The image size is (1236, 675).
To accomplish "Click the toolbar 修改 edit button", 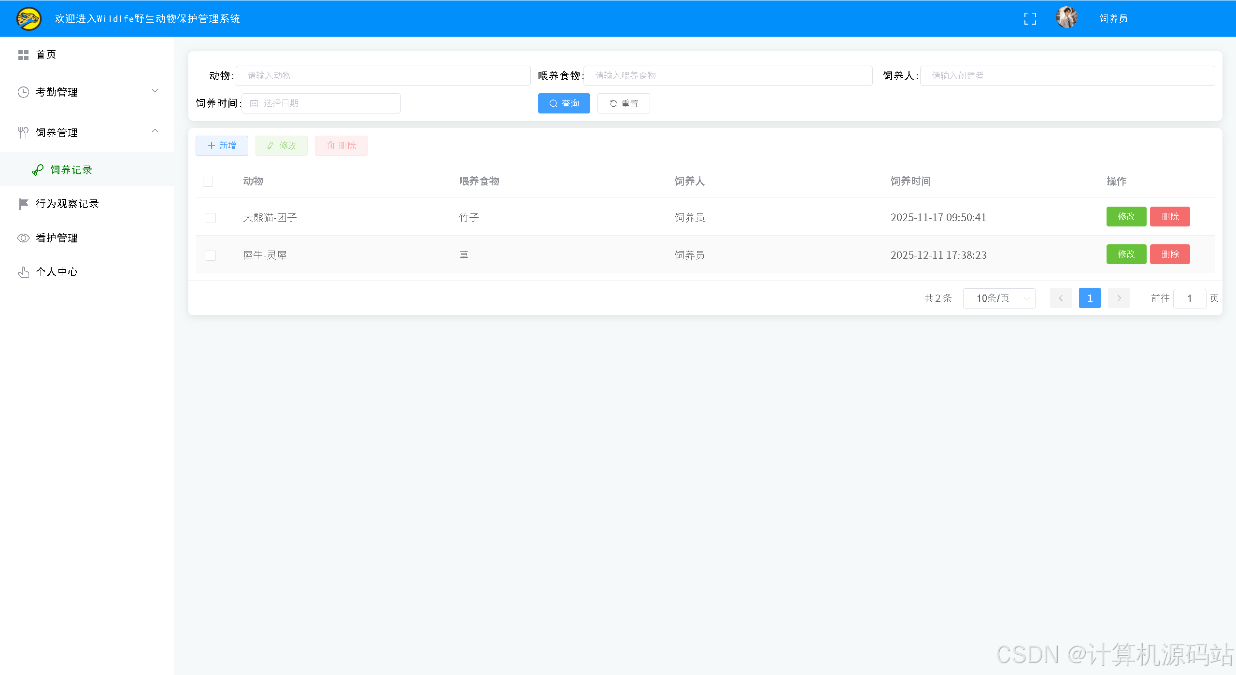I will pyautogui.click(x=282, y=146).
